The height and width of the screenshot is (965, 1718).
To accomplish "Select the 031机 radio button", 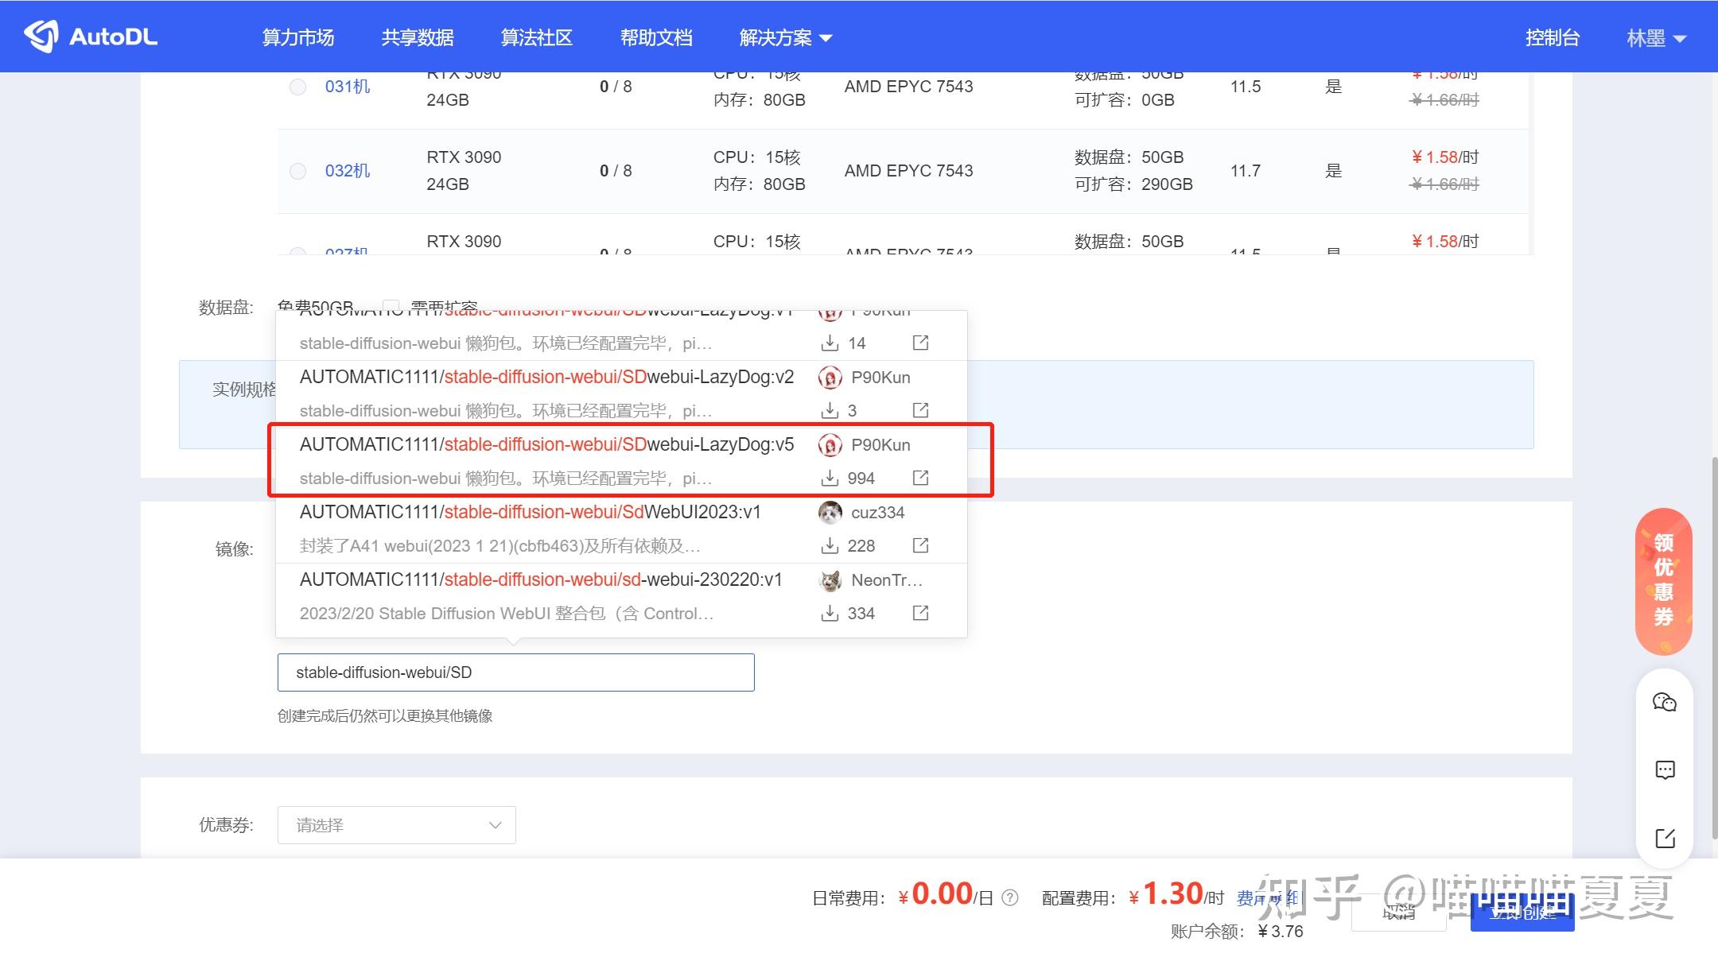I will pyautogui.click(x=297, y=87).
